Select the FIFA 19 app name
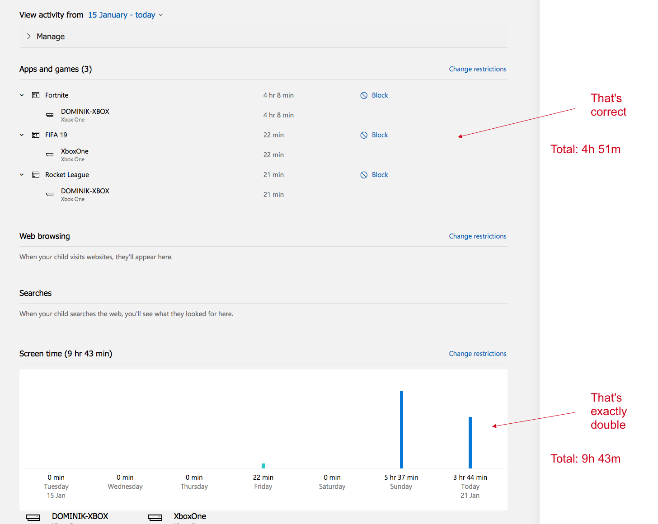This screenshot has height=524, width=658. click(x=56, y=135)
